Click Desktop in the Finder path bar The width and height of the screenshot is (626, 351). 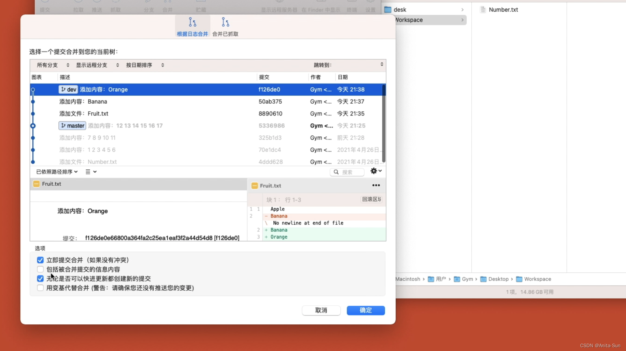point(494,279)
